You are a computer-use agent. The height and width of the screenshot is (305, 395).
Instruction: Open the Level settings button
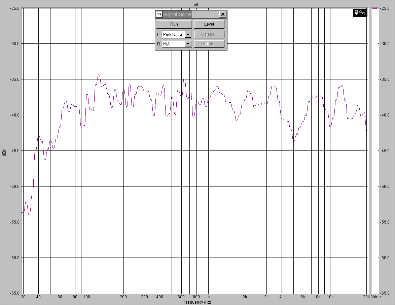[x=209, y=24]
